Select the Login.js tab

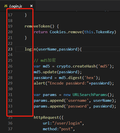pos(18,6)
